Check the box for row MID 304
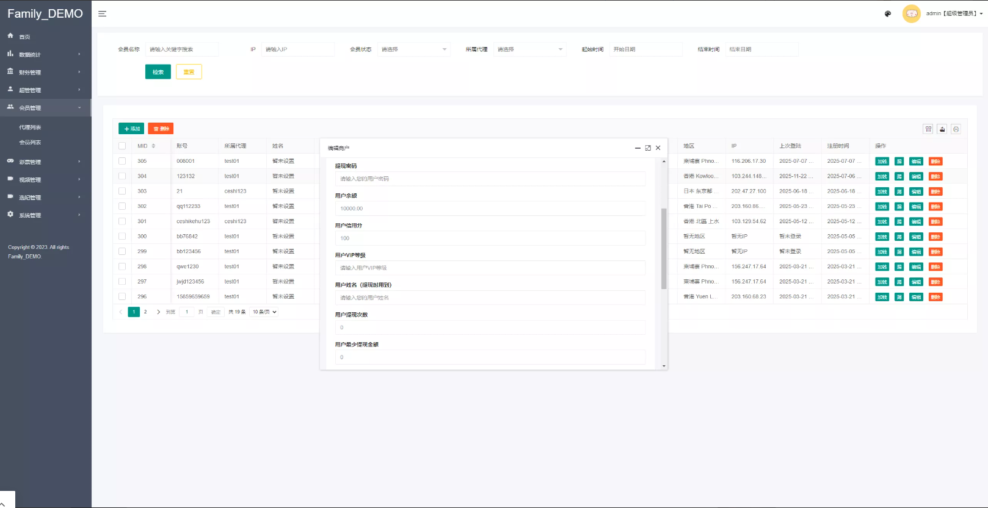The height and width of the screenshot is (508, 988). pos(122,176)
